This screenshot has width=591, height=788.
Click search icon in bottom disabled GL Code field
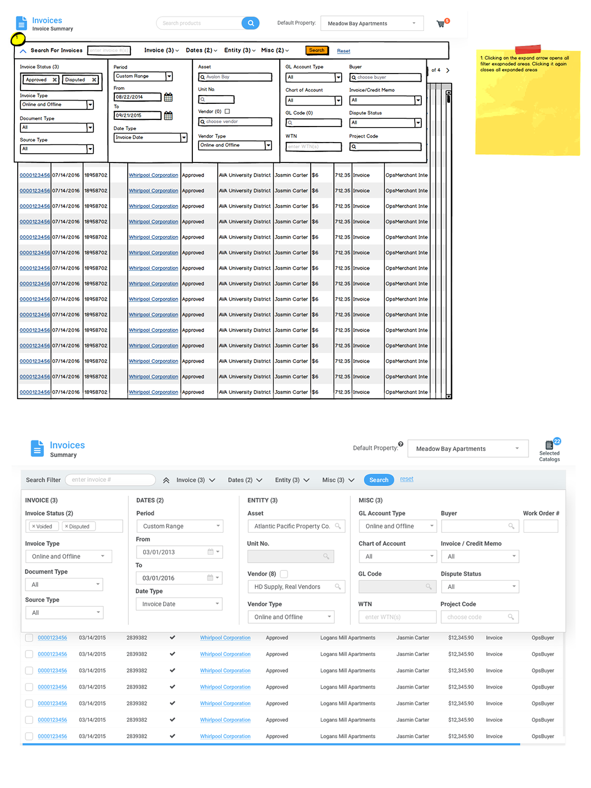(x=428, y=587)
